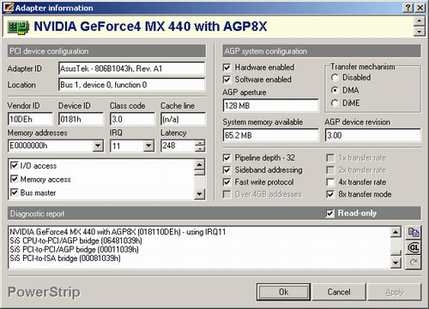Click the refresh icon beside diagnostic report

(414, 262)
